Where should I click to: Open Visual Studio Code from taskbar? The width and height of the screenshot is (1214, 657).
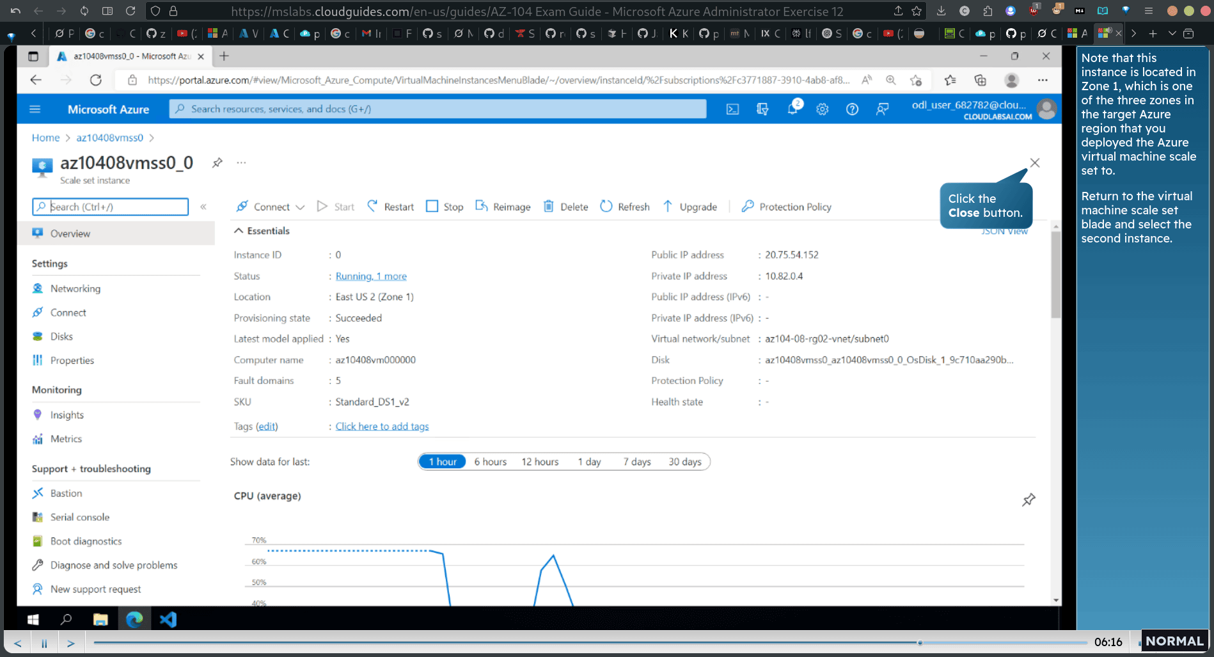click(168, 619)
